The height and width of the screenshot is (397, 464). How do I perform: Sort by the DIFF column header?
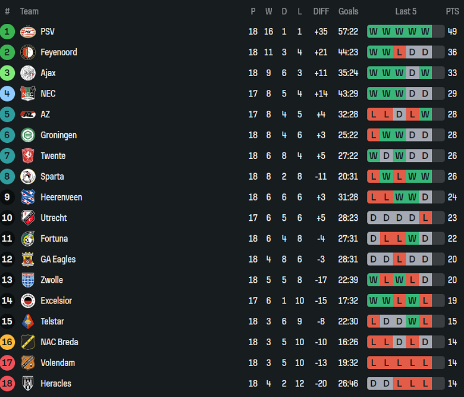(321, 11)
